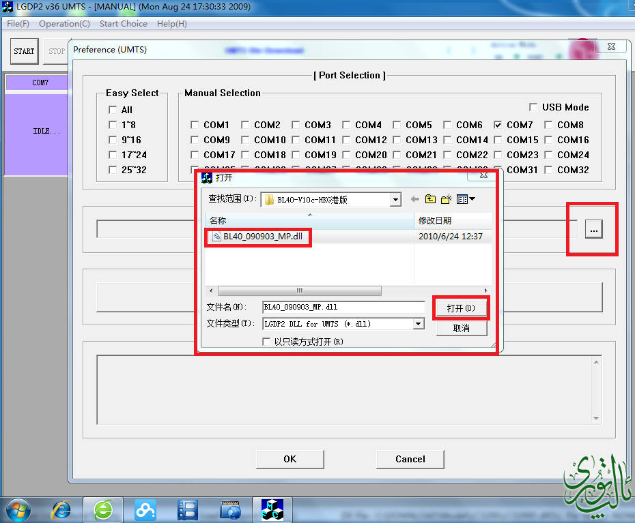Image resolution: width=635 pixels, height=523 pixels.
Task: Open the globe window app on taskbar
Action: (230, 510)
